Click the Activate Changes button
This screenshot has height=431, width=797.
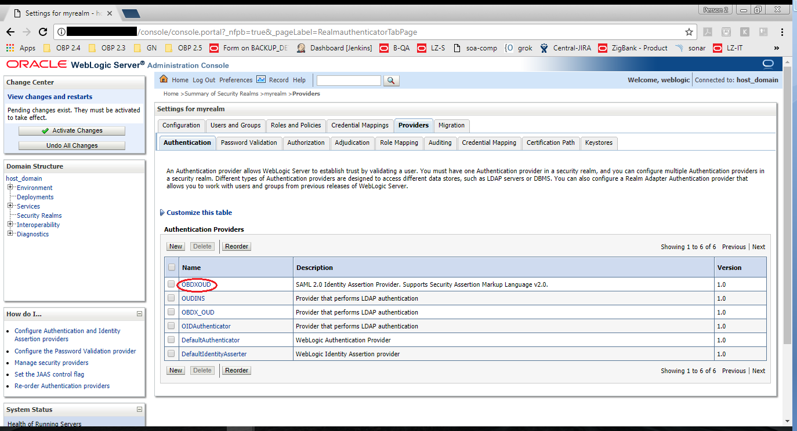[x=72, y=131]
